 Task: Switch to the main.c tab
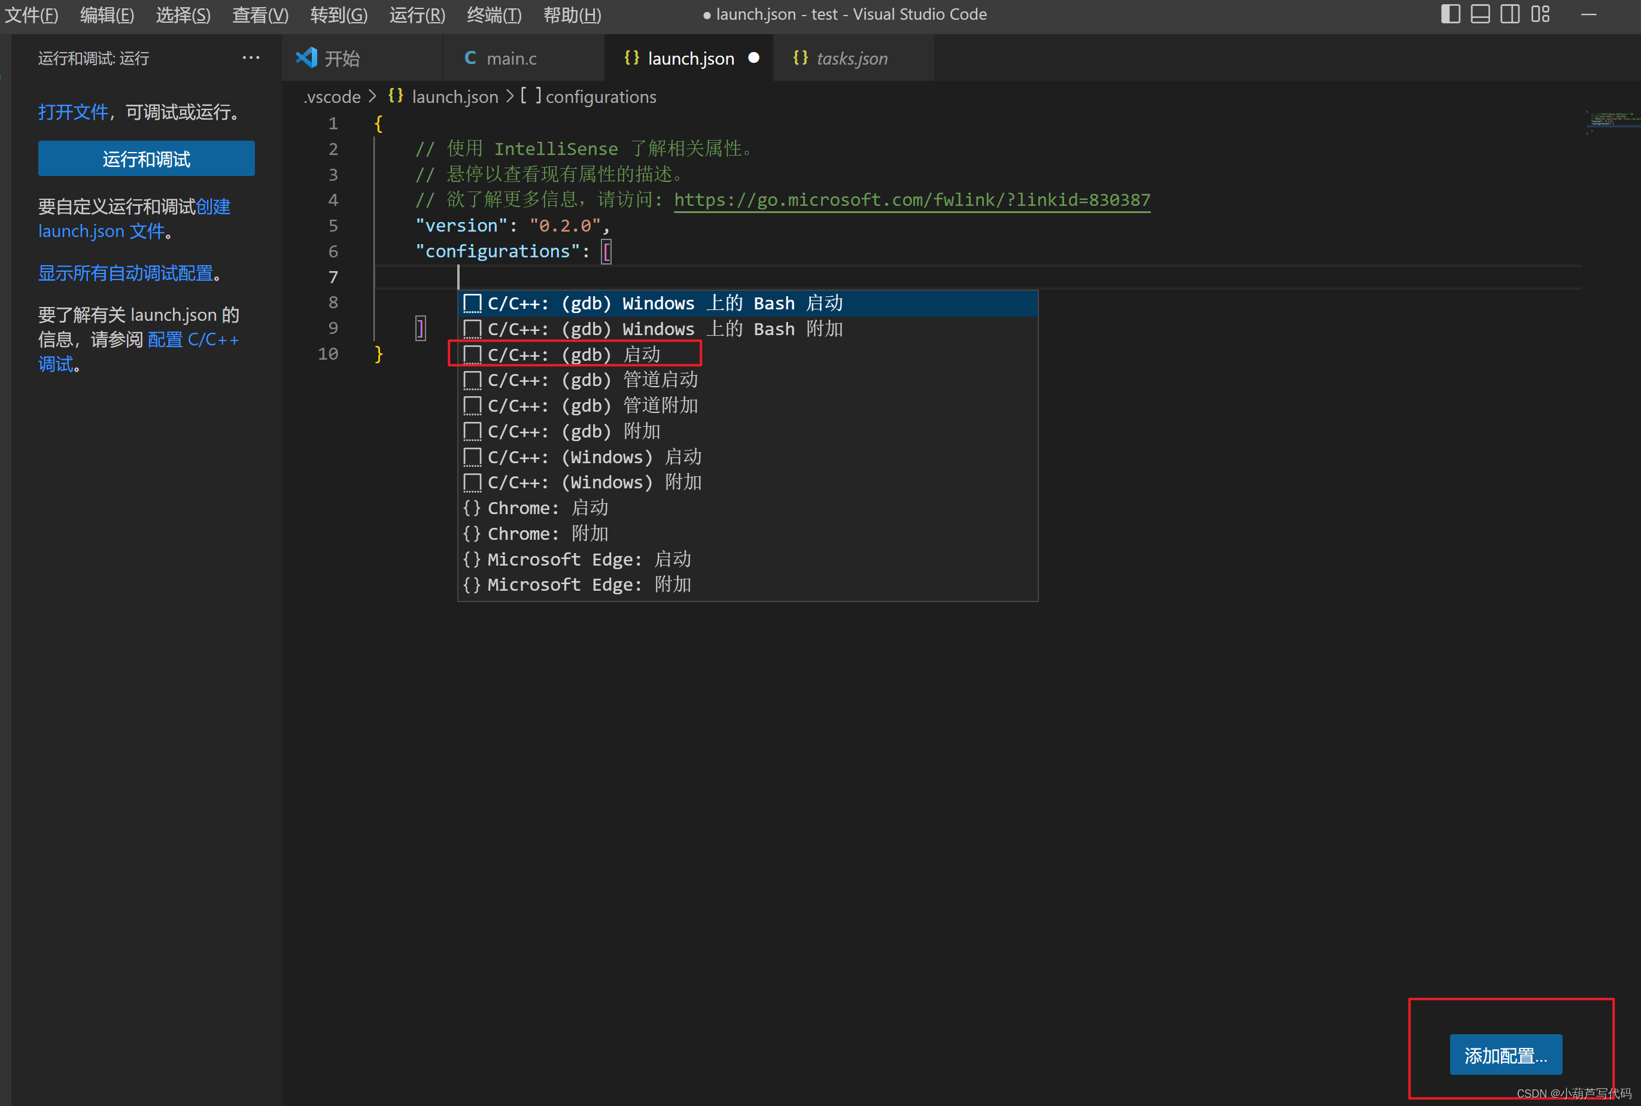click(510, 59)
